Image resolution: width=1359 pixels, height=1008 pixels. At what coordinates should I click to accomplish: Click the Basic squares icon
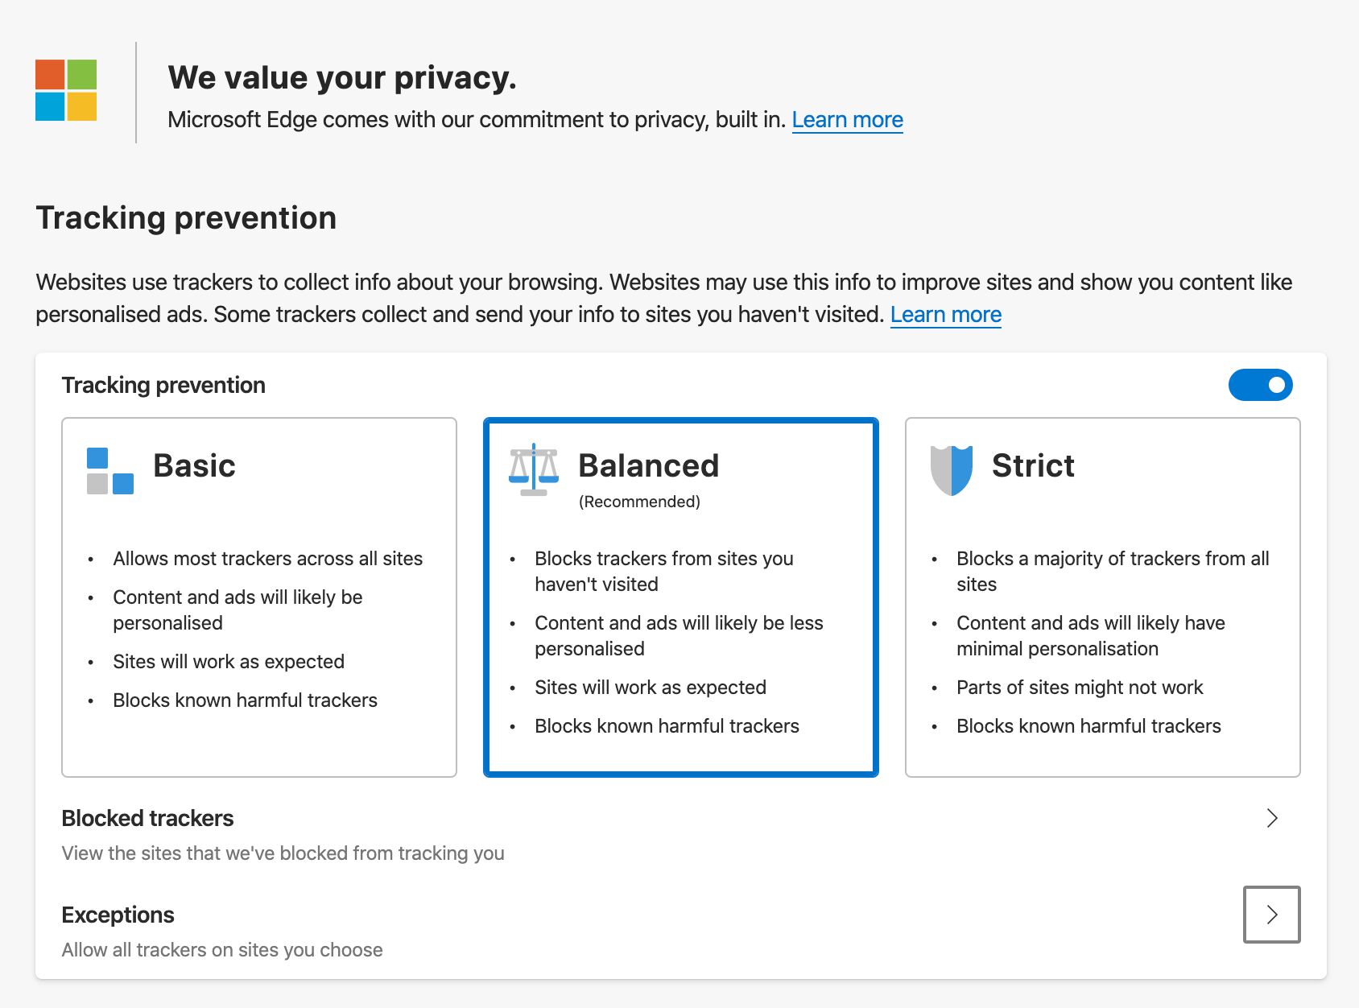point(110,471)
